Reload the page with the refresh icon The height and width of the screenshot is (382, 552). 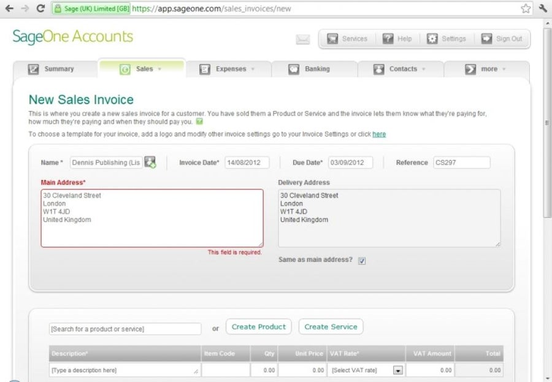(40, 8)
